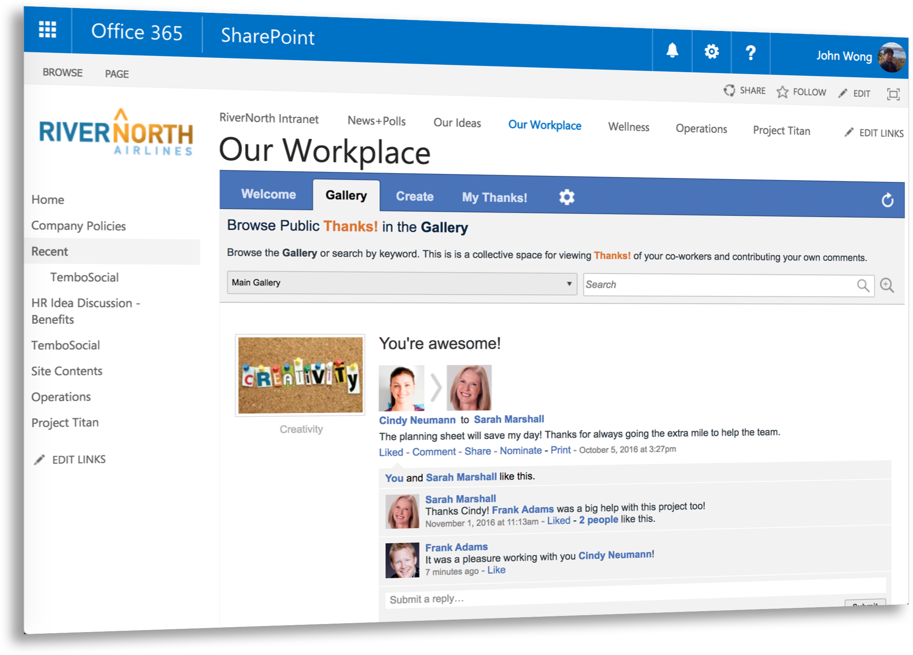This screenshot has width=913, height=655.
Task: Click Cindy Neumann mention in Frank's comment
Action: (x=615, y=555)
